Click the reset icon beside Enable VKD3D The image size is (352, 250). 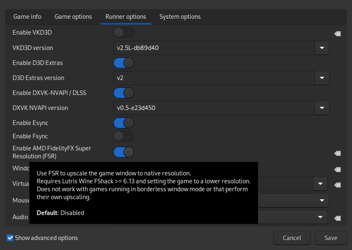(x=337, y=34)
